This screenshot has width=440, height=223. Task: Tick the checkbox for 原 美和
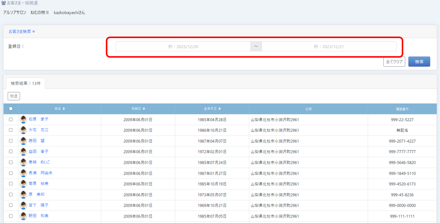pyautogui.click(x=11, y=194)
